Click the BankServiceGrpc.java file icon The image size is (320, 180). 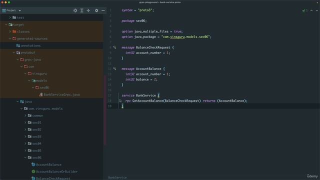point(41,94)
